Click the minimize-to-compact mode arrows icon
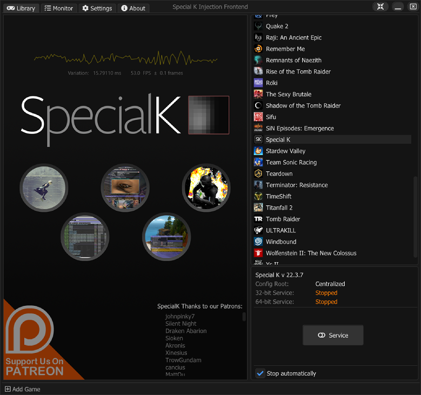Screen dimensions: 421x395 pyautogui.click(x=380, y=6)
